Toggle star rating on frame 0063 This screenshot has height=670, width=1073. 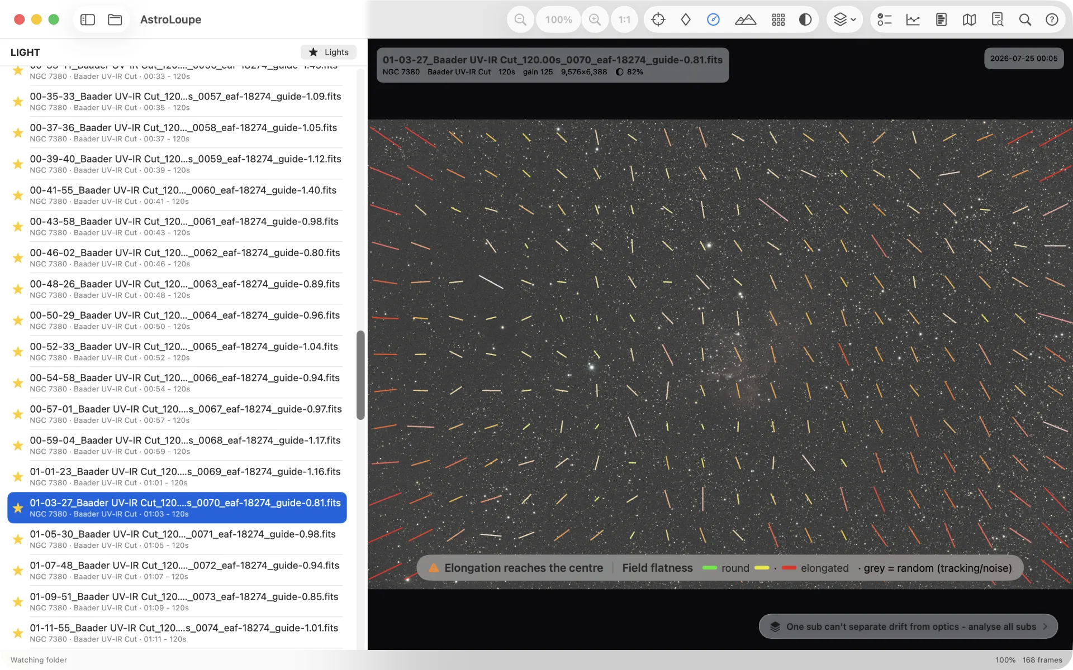tap(18, 289)
